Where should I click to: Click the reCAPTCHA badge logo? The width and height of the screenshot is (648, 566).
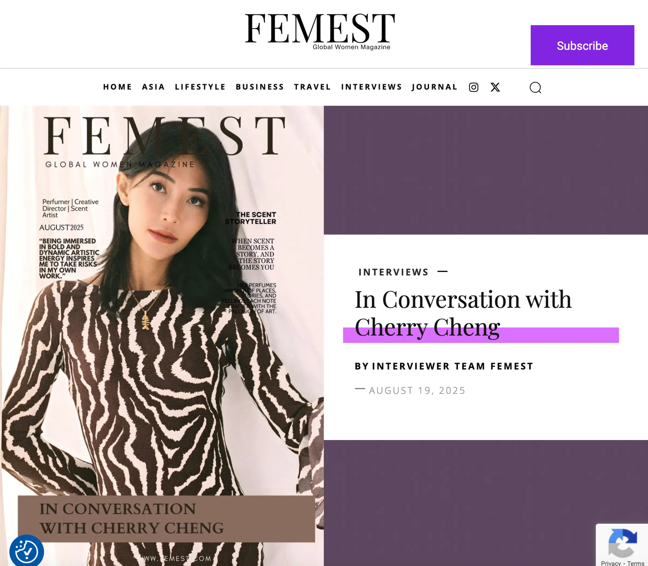coord(622,543)
